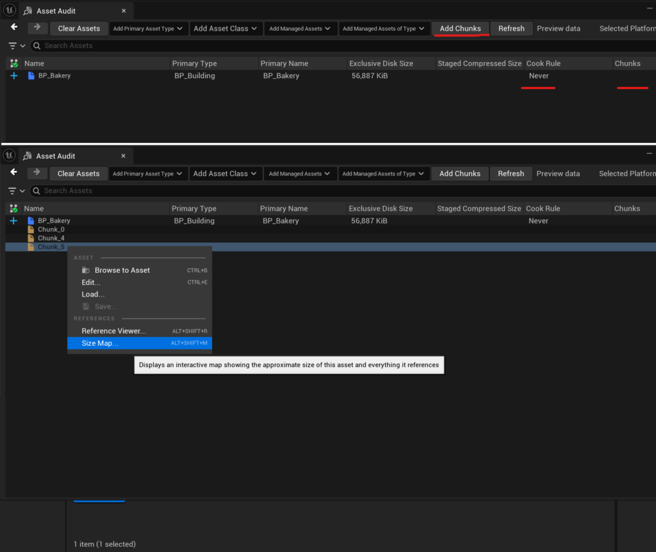Click the back arrow in the upper Asset Audit panel
The image size is (656, 552).
14,28
